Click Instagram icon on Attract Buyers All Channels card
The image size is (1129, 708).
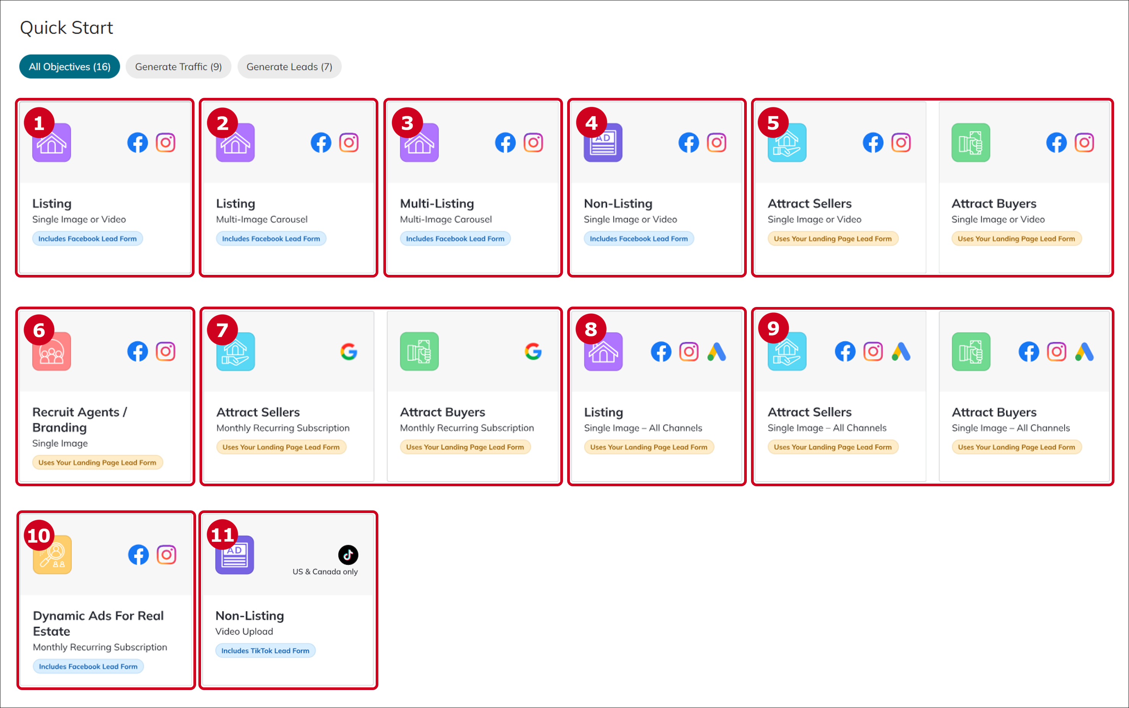coord(1056,352)
